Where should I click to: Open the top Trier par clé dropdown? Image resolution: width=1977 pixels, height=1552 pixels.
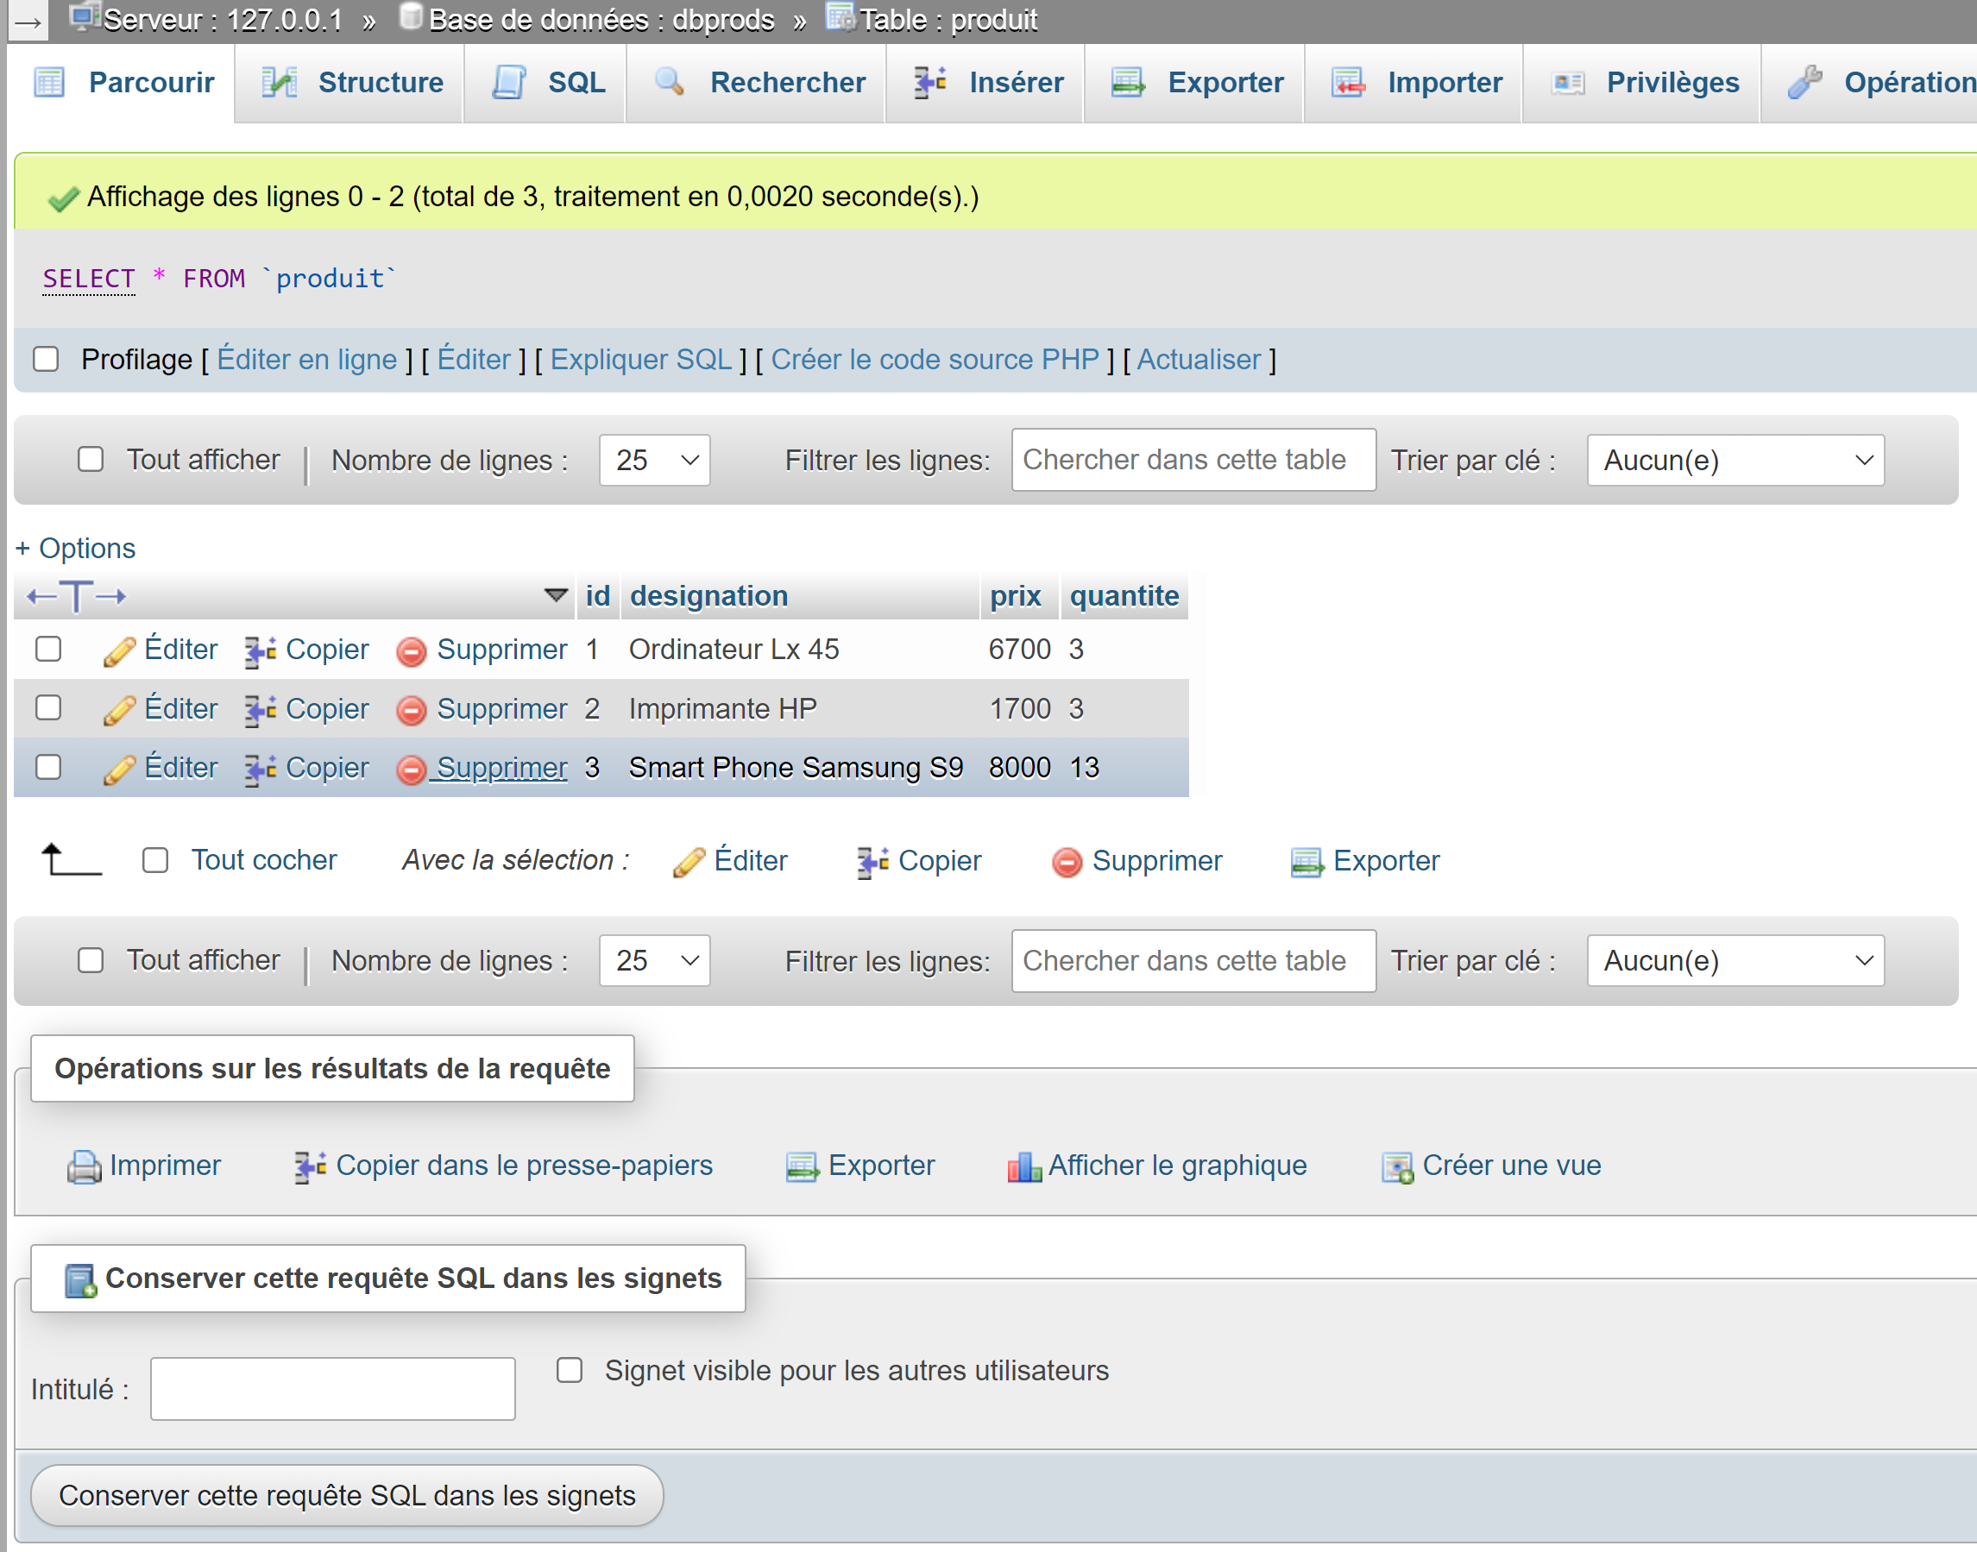pyautogui.click(x=1735, y=461)
